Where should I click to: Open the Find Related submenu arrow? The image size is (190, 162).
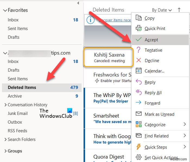(x=185, y=135)
